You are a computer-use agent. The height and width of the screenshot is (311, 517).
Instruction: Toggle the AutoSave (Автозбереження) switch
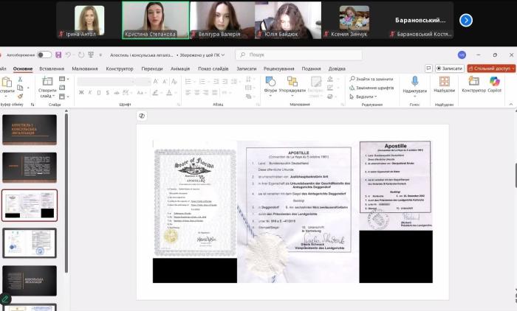(44, 55)
